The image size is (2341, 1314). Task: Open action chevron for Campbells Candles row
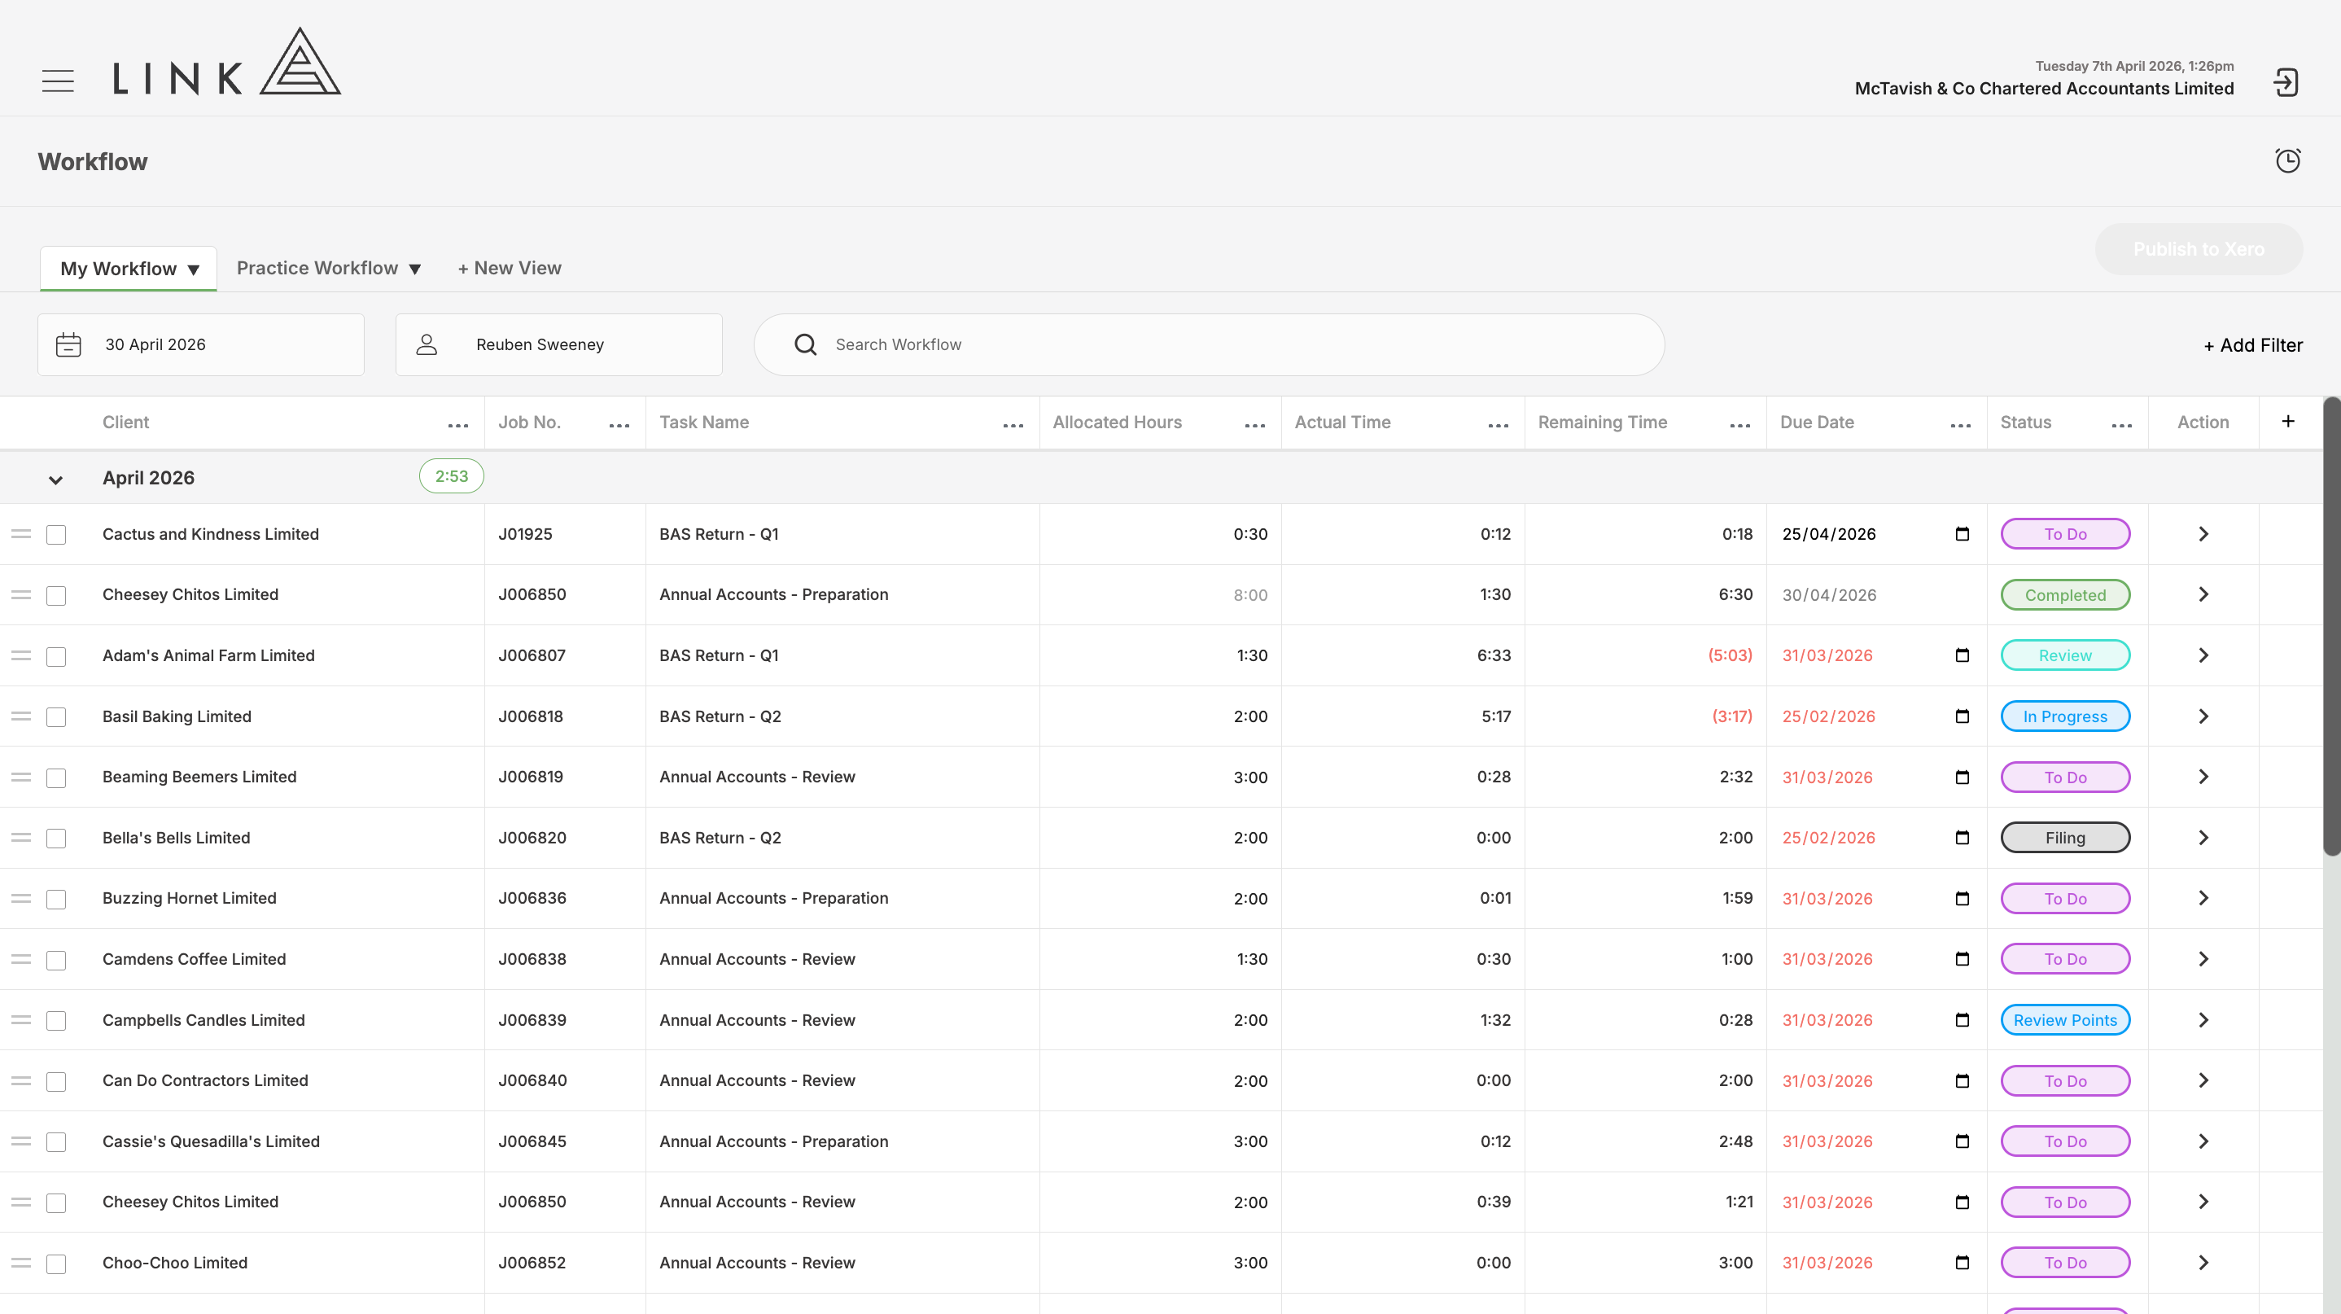2203,1019
